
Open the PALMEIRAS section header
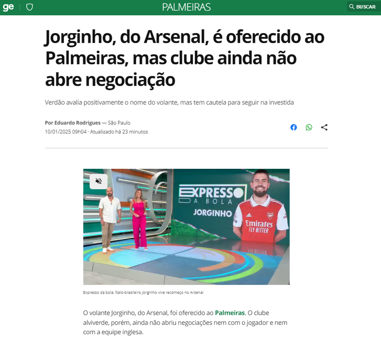click(186, 7)
